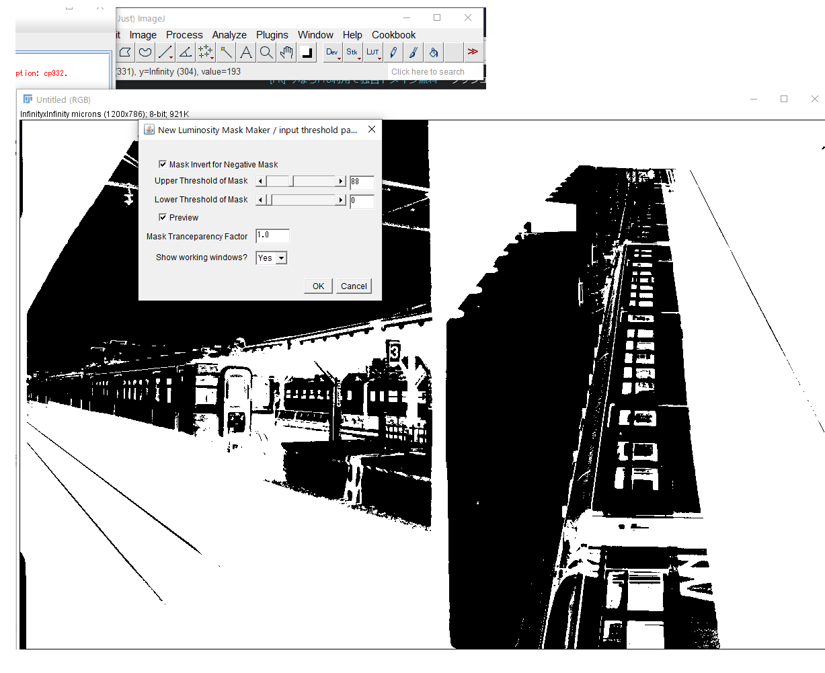Screen dimensions: 825x673
Task: Select the Multi-point tool
Action: pos(206,52)
